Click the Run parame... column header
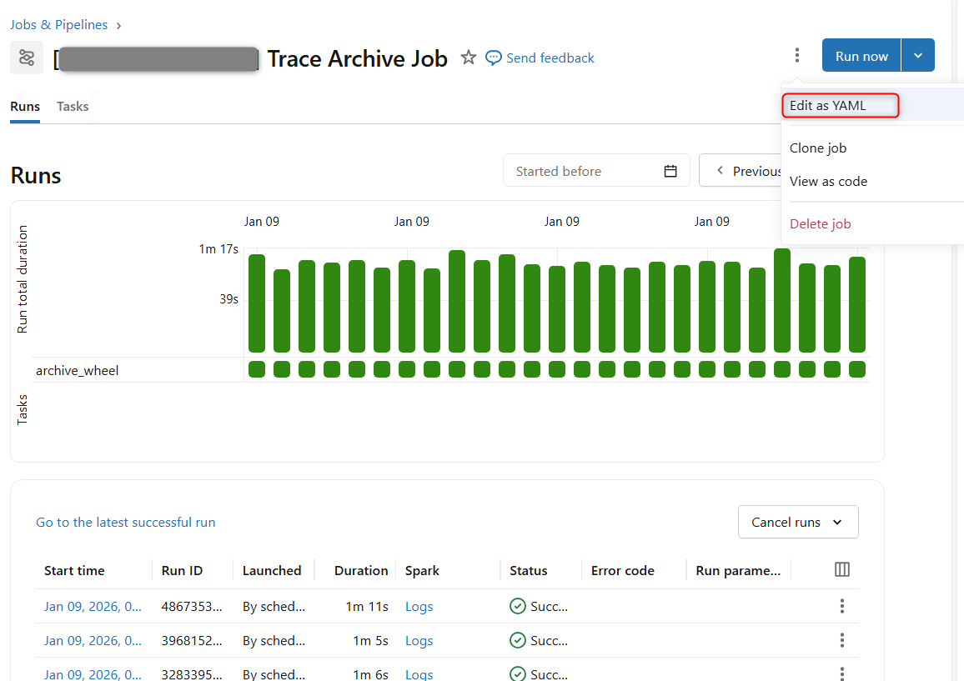 click(x=738, y=570)
